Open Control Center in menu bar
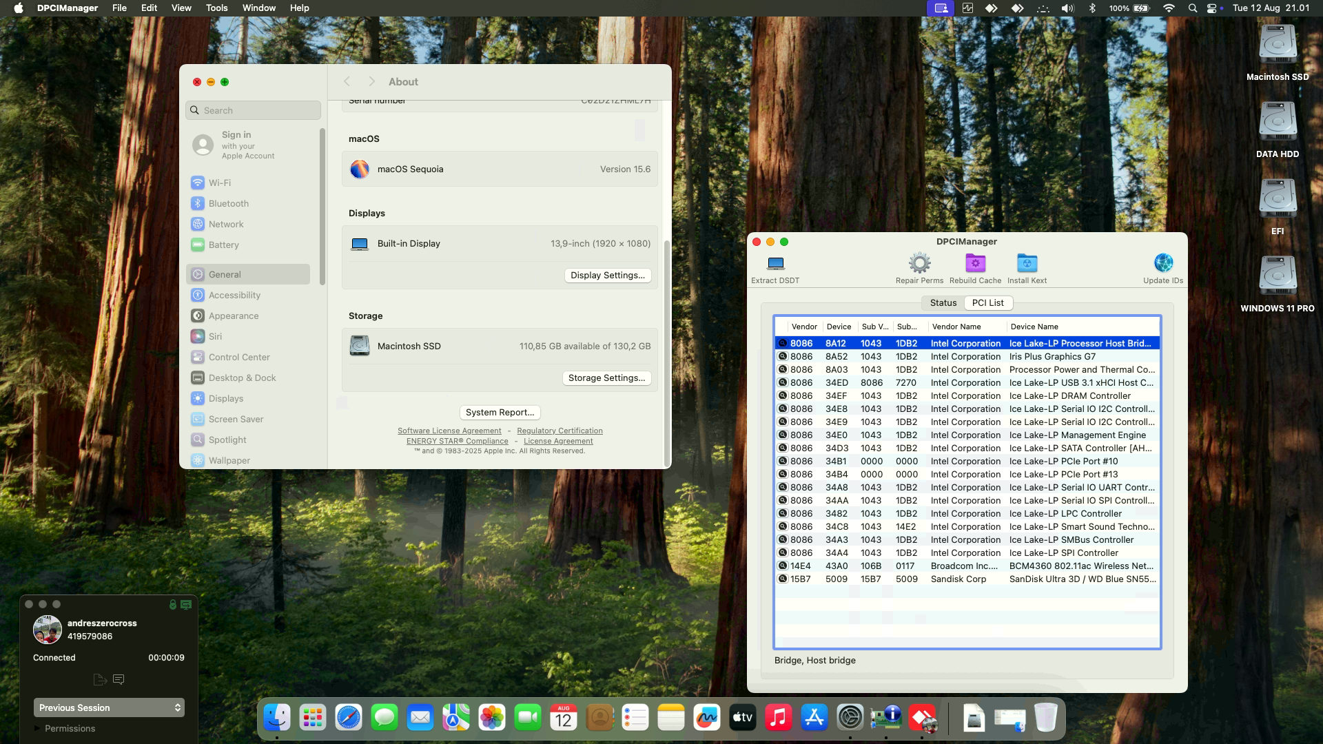The width and height of the screenshot is (1323, 744). coord(1212,8)
